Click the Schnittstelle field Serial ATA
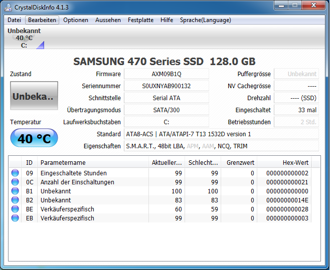 pos(167,98)
